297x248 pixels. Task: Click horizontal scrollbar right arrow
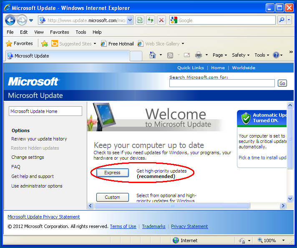point(283,205)
